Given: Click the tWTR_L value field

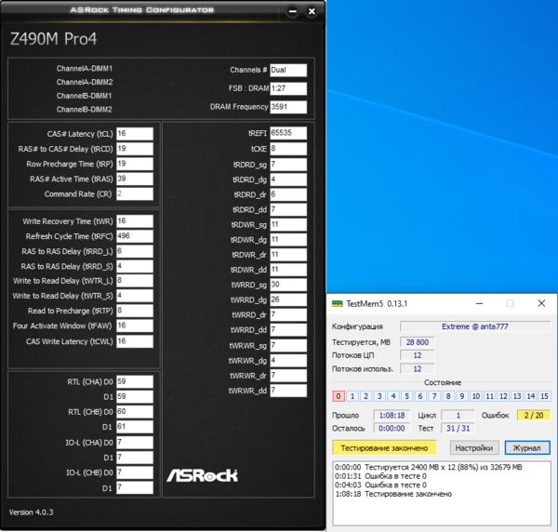Looking at the screenshot, I should coord(135,281).
